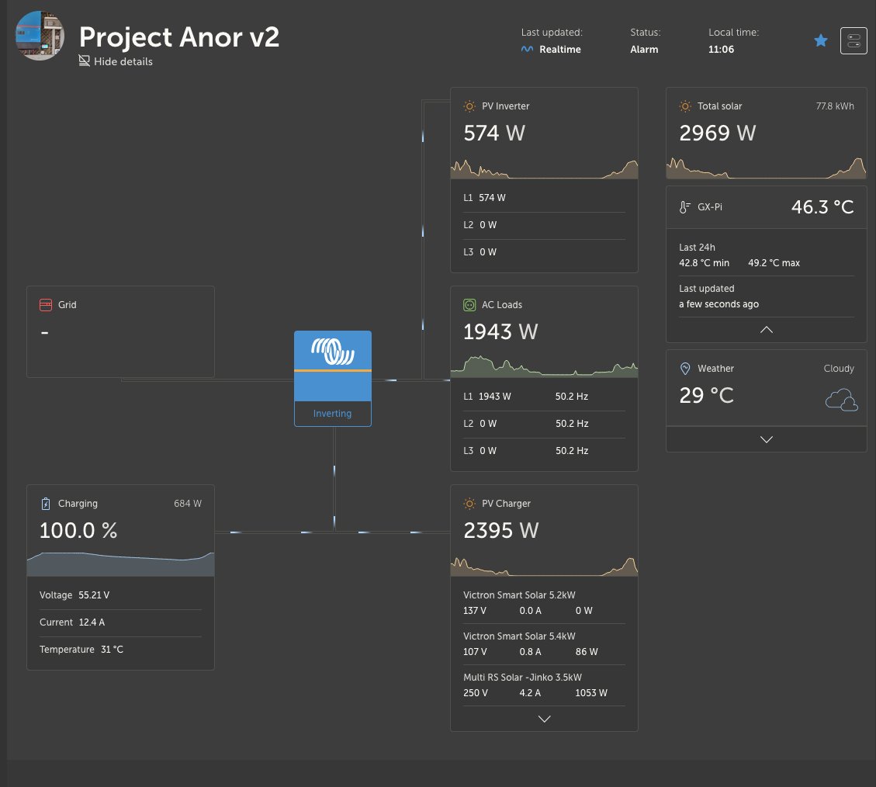
Task: Click the 77.8 kWh total solar energy
Action: point(835,106)
